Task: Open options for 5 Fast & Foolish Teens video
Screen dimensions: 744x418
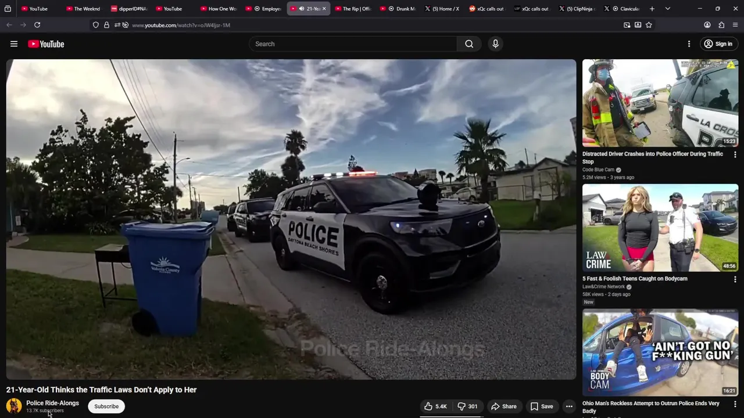Action: [x=735, y=280]
